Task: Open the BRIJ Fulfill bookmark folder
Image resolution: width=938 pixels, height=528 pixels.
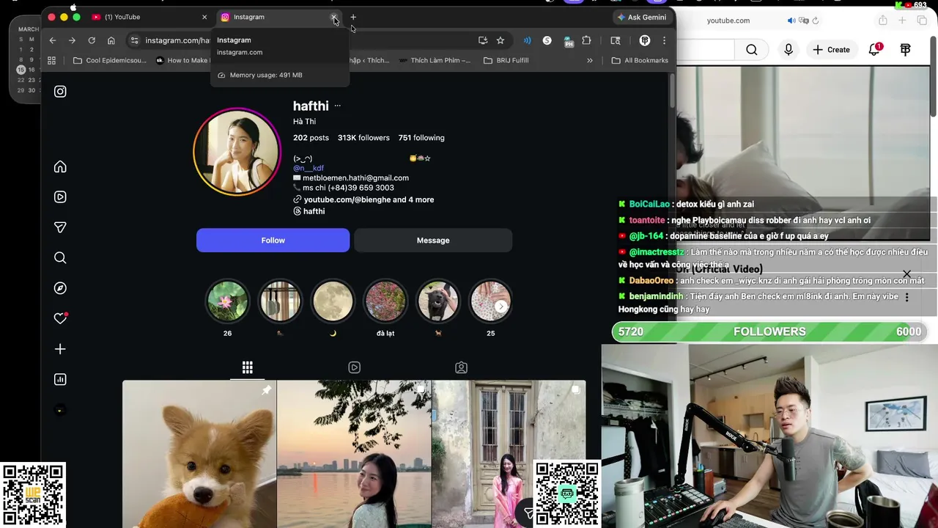Action: pyautogui.click(x=506, y=60)
